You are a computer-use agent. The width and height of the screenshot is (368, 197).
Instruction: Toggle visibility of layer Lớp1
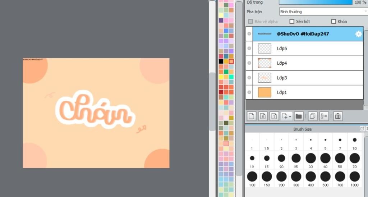coord(249,92)
